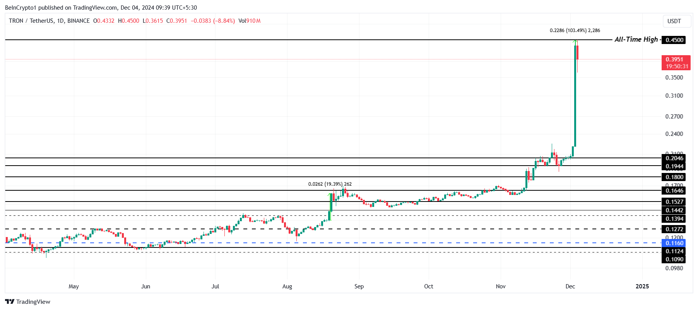Click the Sep label on time axis
The height and width of the screenshot is (310, 698).
point(359,286)
